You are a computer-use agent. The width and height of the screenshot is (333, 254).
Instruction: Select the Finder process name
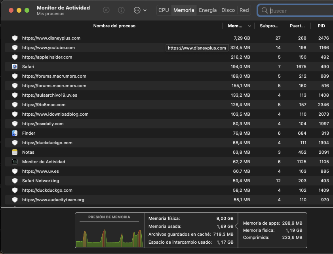(x=29, y=133)
